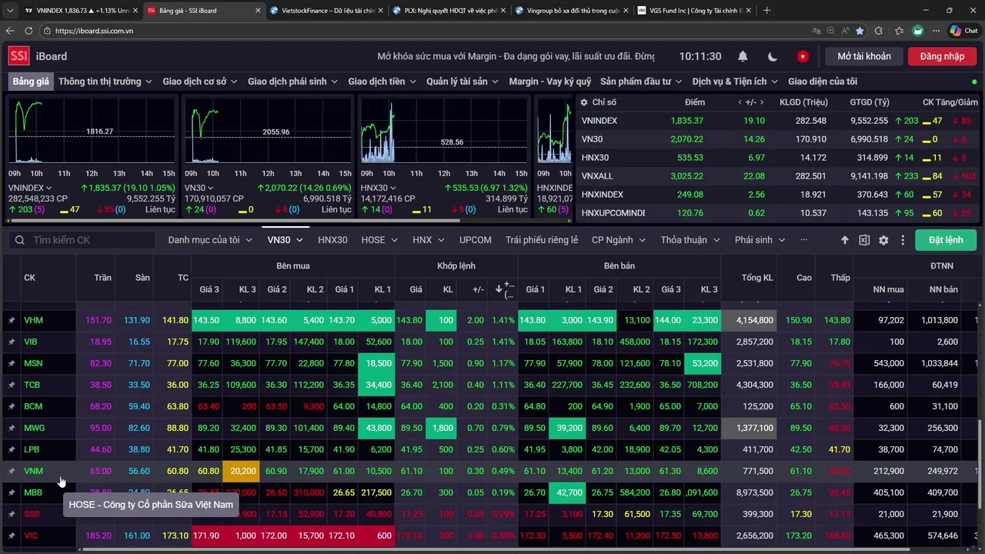985x554 pixels.
Task: Click VNM stock symbol
Action: coord(33,471)
